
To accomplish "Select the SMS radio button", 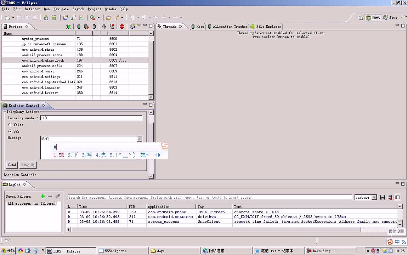I will coord(10,131).
